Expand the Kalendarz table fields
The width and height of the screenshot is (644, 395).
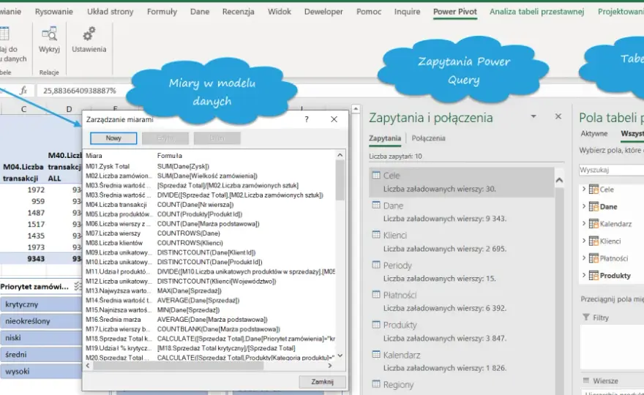[584, 224]
